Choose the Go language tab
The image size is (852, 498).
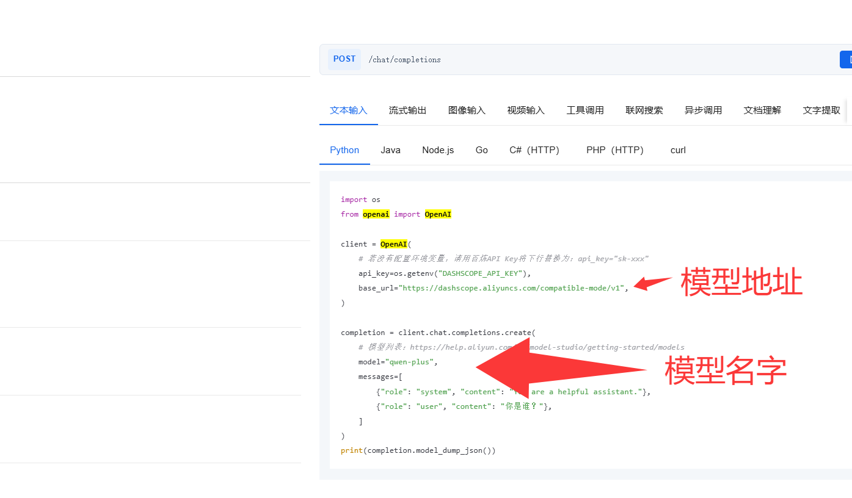click(x=482, y=150)
